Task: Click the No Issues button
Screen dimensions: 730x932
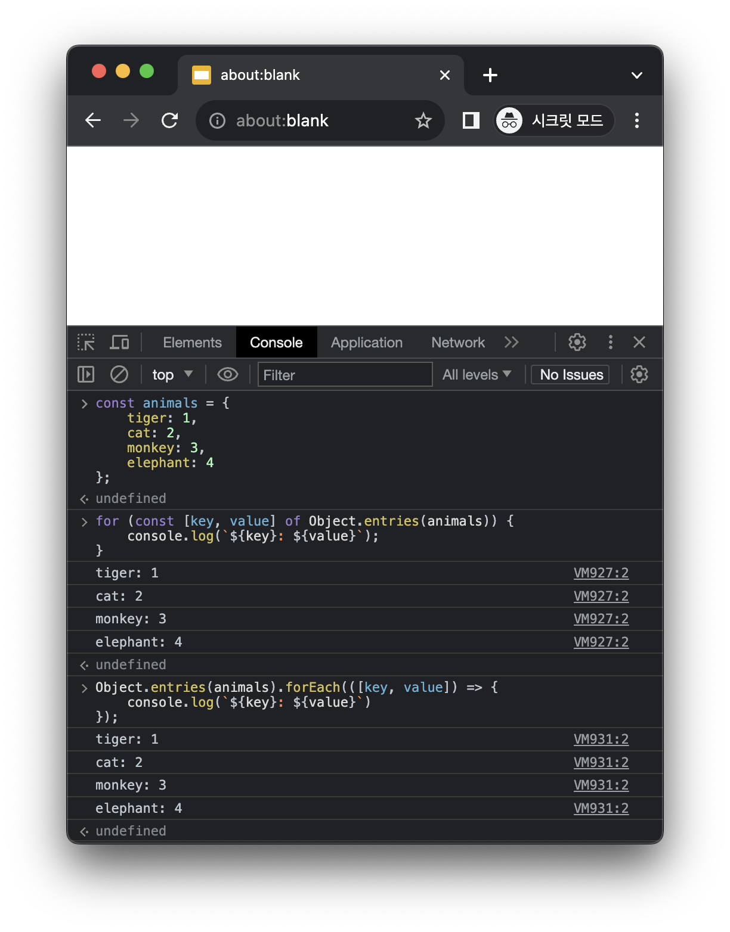Action: point(571,375)
